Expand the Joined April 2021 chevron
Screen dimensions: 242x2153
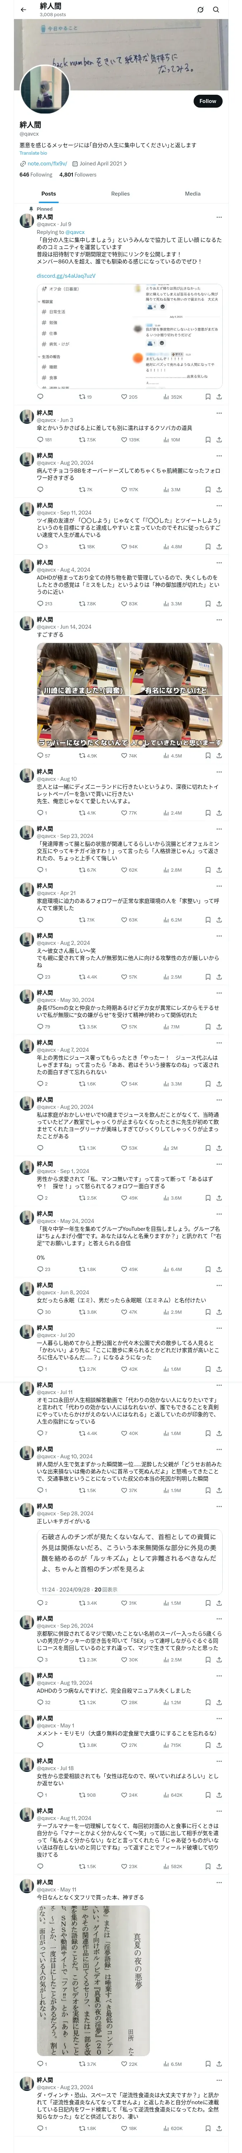click(x=126, y=164)
